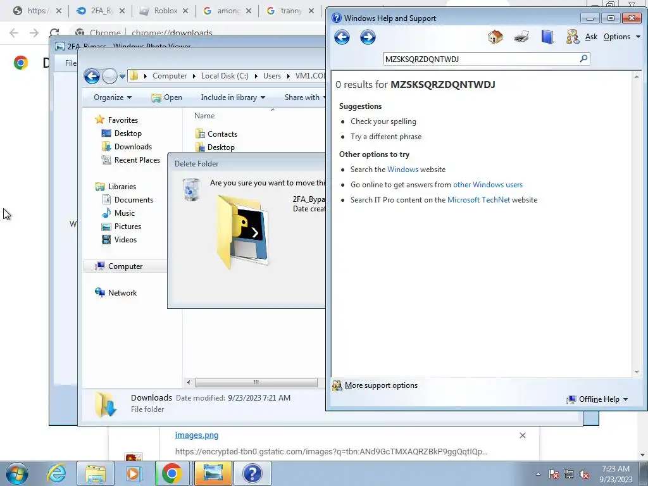Open the Browse Help book icon

pos(547,37)
